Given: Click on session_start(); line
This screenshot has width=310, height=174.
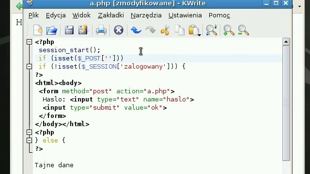Looking at the screenshot, I should (x=70, y=50).
